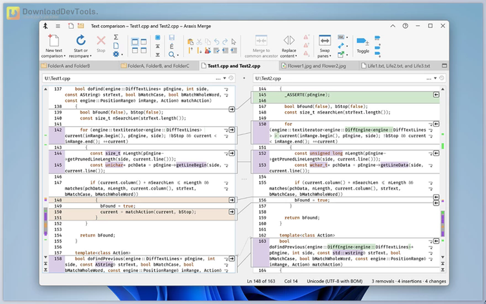Toggle bookmark with the Toggle button
Screen dimensions: 486x304
(x=363, y=45)
